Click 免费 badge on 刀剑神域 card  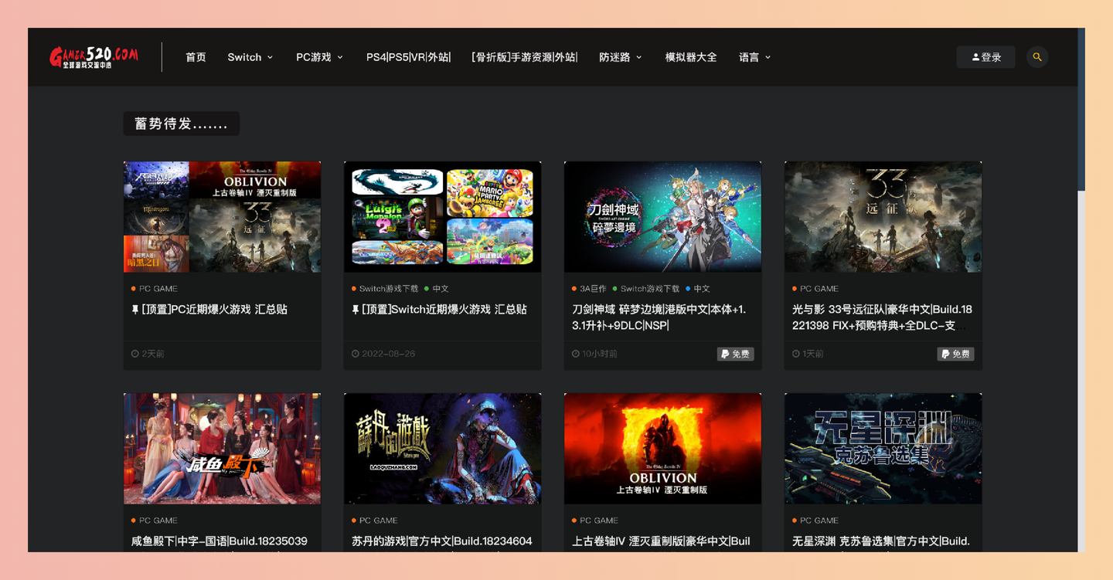[x=736, y=354]
